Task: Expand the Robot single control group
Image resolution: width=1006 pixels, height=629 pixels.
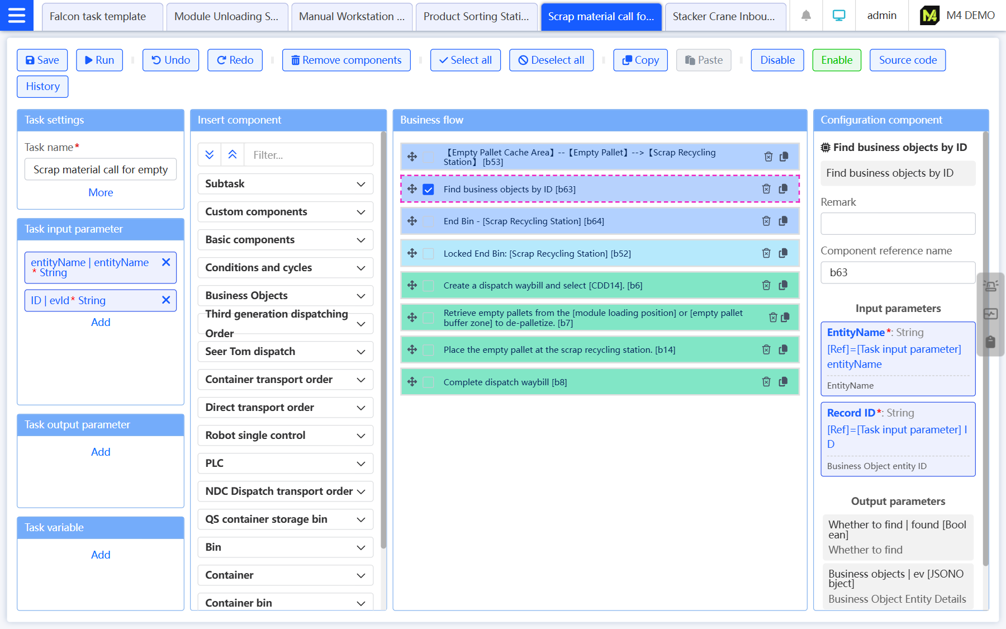Action: [285, 436]
